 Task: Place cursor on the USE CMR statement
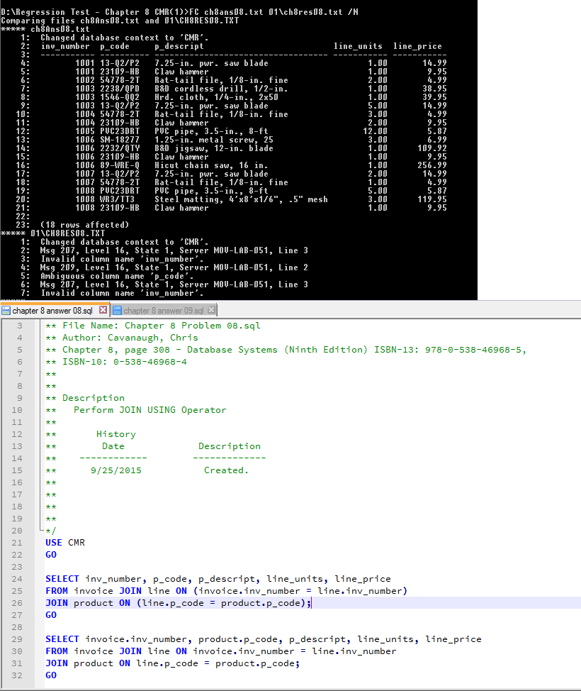pyautogui.click(x=64, y=541)
